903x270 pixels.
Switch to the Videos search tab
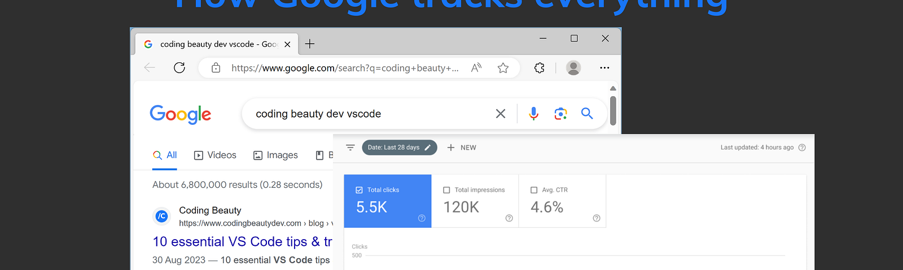pos(215,155)
